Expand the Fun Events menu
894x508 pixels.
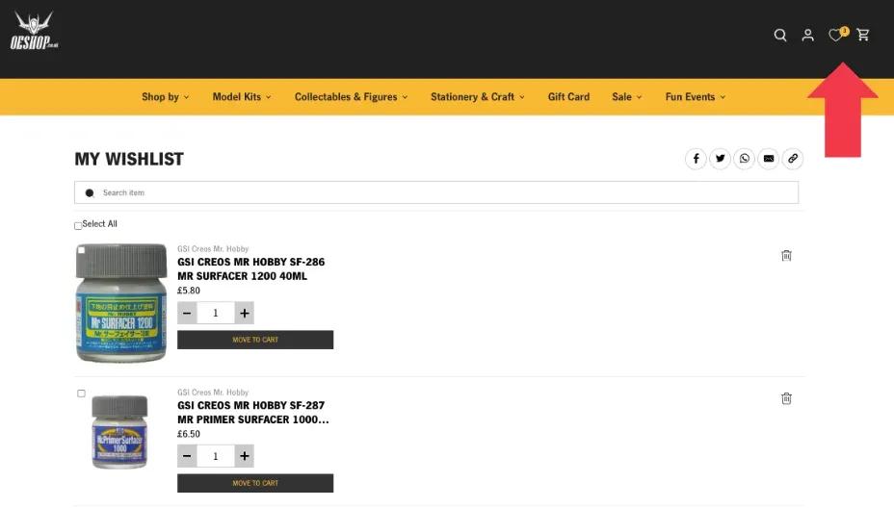coord(695,97)
